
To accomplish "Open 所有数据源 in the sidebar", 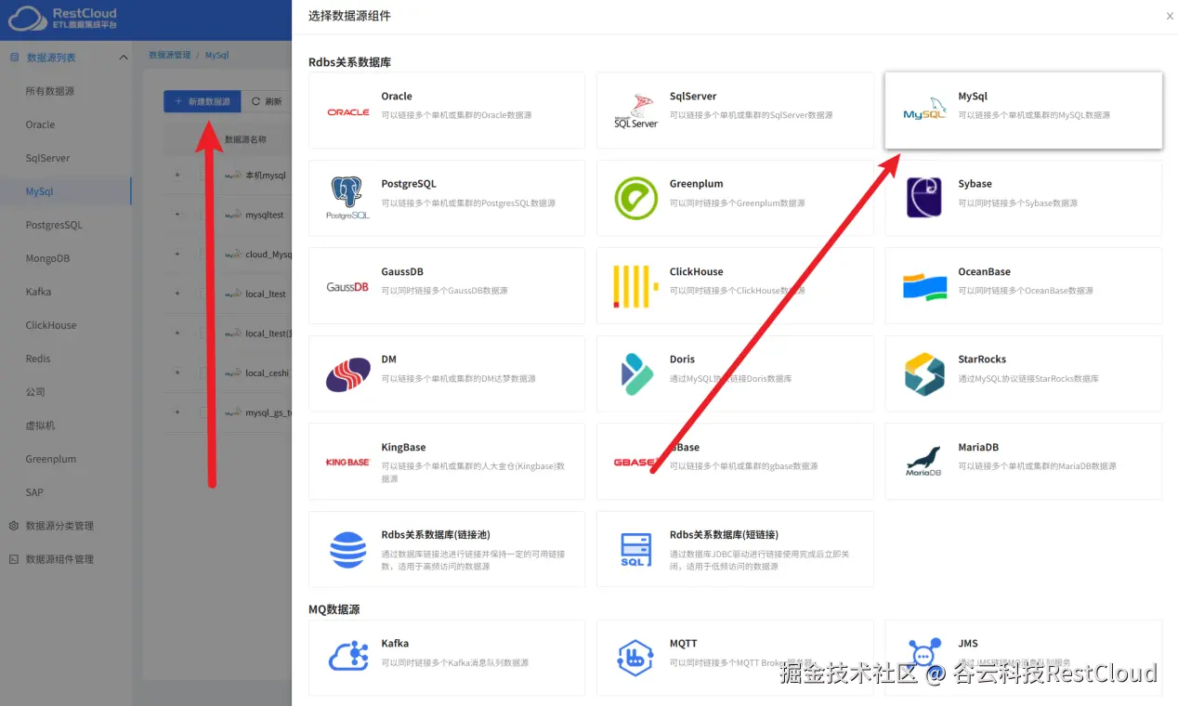I will 50,91.
